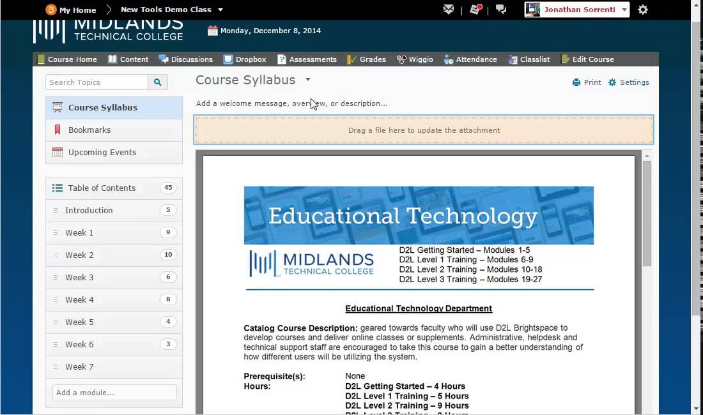Open update alerts icon with red dot

(475, 10)
